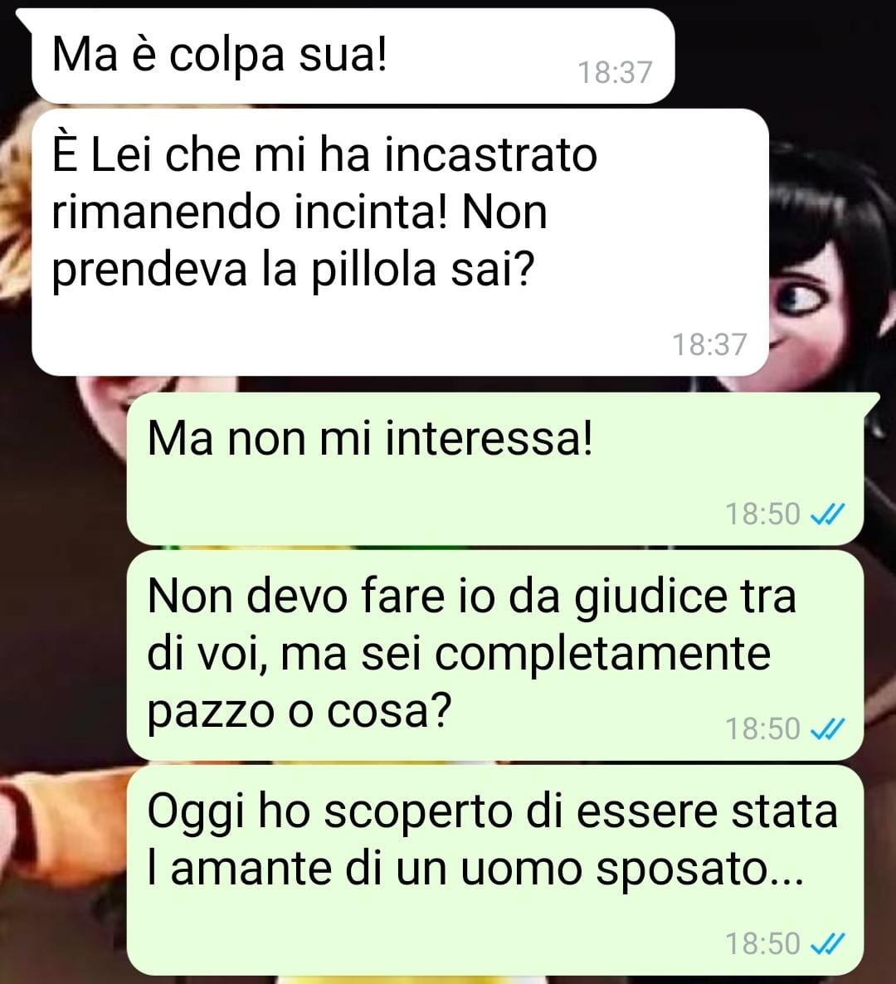Tap the 18:50 timestamp on 'Ma non mi interessa!'

pos(763,514)
